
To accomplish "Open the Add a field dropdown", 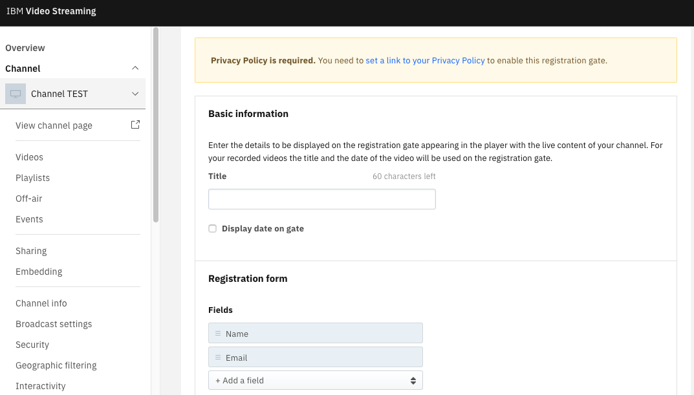I will (316, 380).
